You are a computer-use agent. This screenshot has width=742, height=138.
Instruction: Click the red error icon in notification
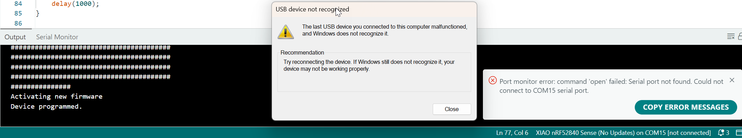coord(493,80)
